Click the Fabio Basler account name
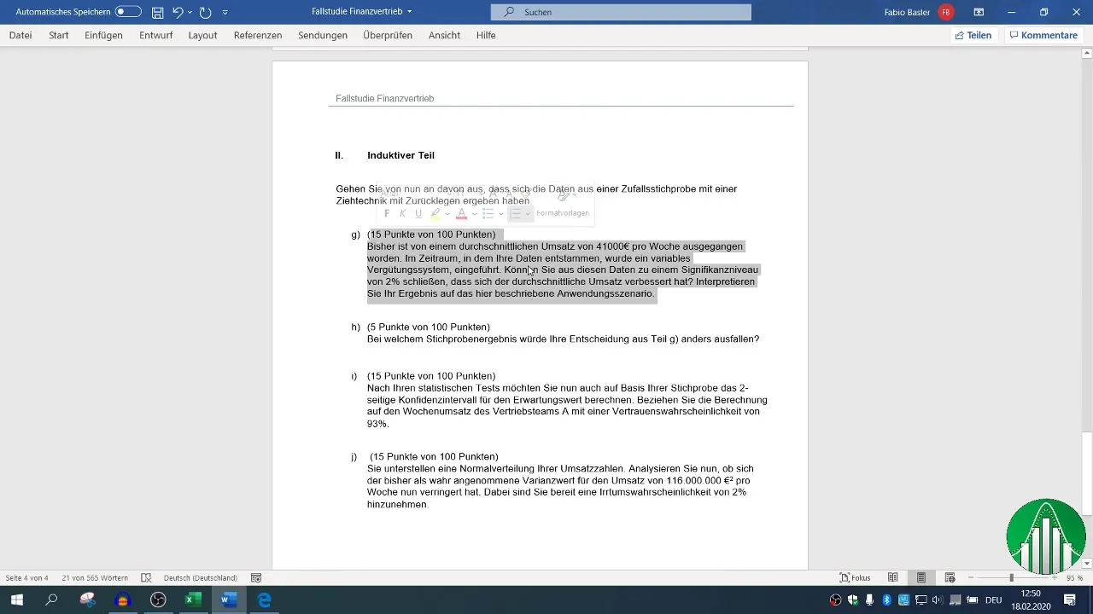 click(907, 12)
